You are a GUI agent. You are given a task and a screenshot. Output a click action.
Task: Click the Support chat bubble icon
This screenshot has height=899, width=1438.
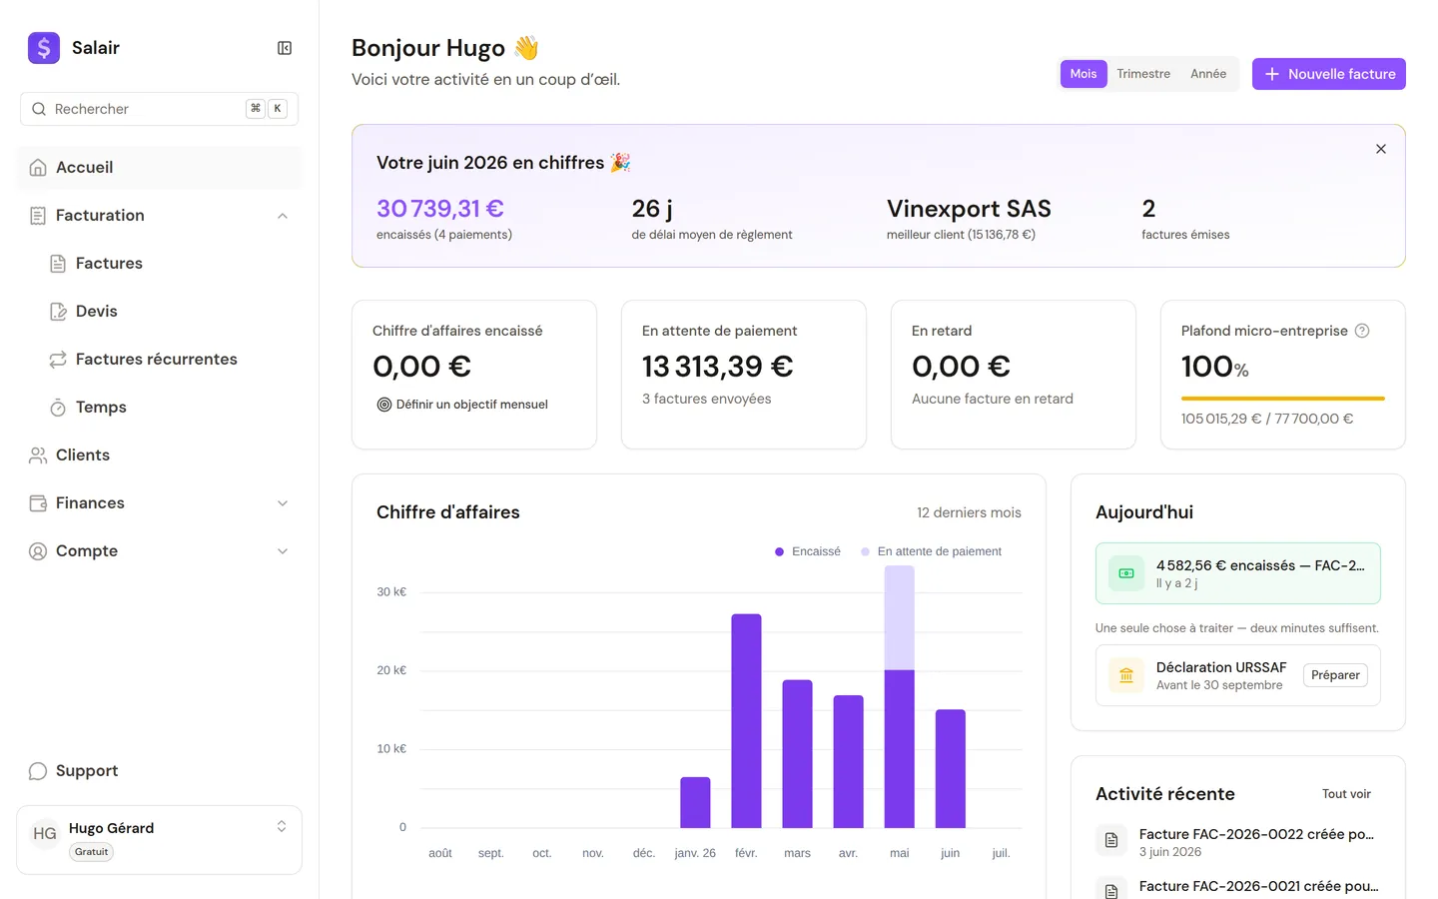(38, 771)
